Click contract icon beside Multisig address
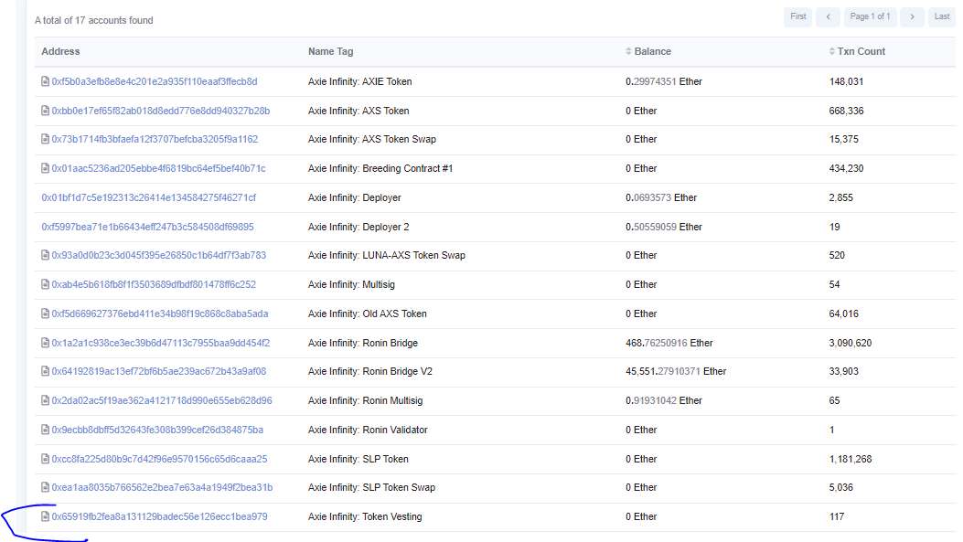The height and width of the screenshot is (542, 963). [x=45, y=284]
